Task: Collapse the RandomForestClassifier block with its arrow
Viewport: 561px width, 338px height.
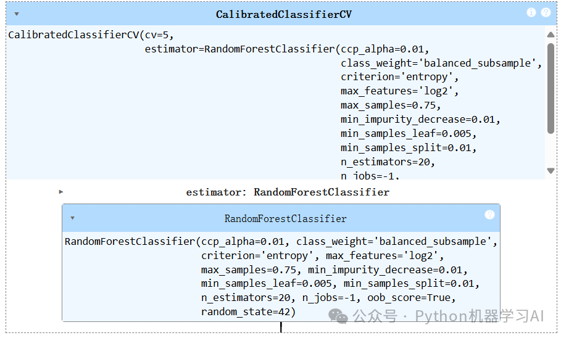Action: pos(73,218)
